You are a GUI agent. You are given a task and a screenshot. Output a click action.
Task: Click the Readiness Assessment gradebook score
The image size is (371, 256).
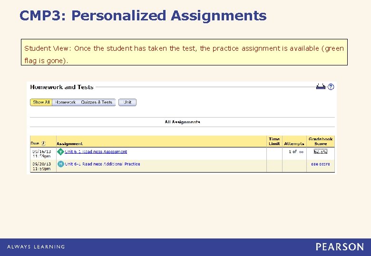point(321,152)
